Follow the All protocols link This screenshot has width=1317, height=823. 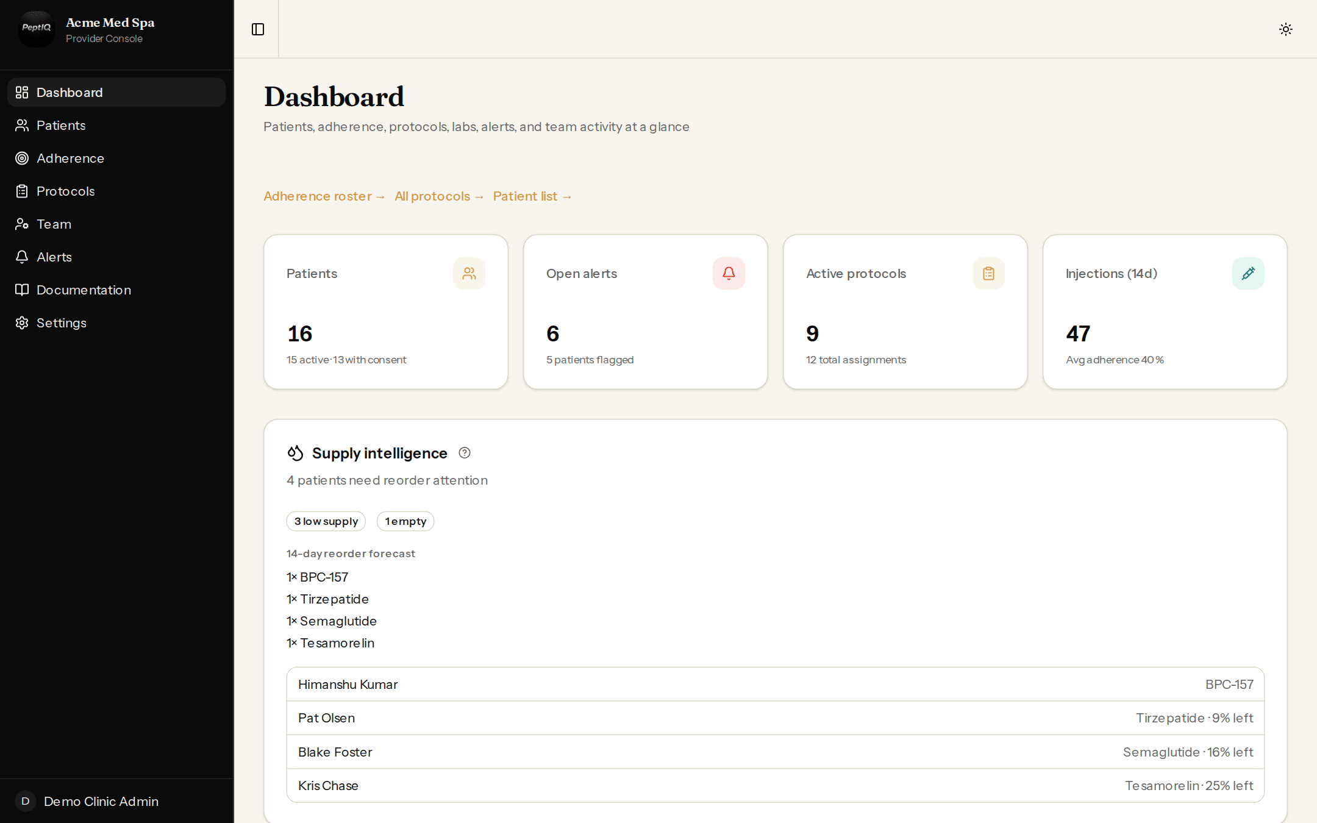coord(439,196)
